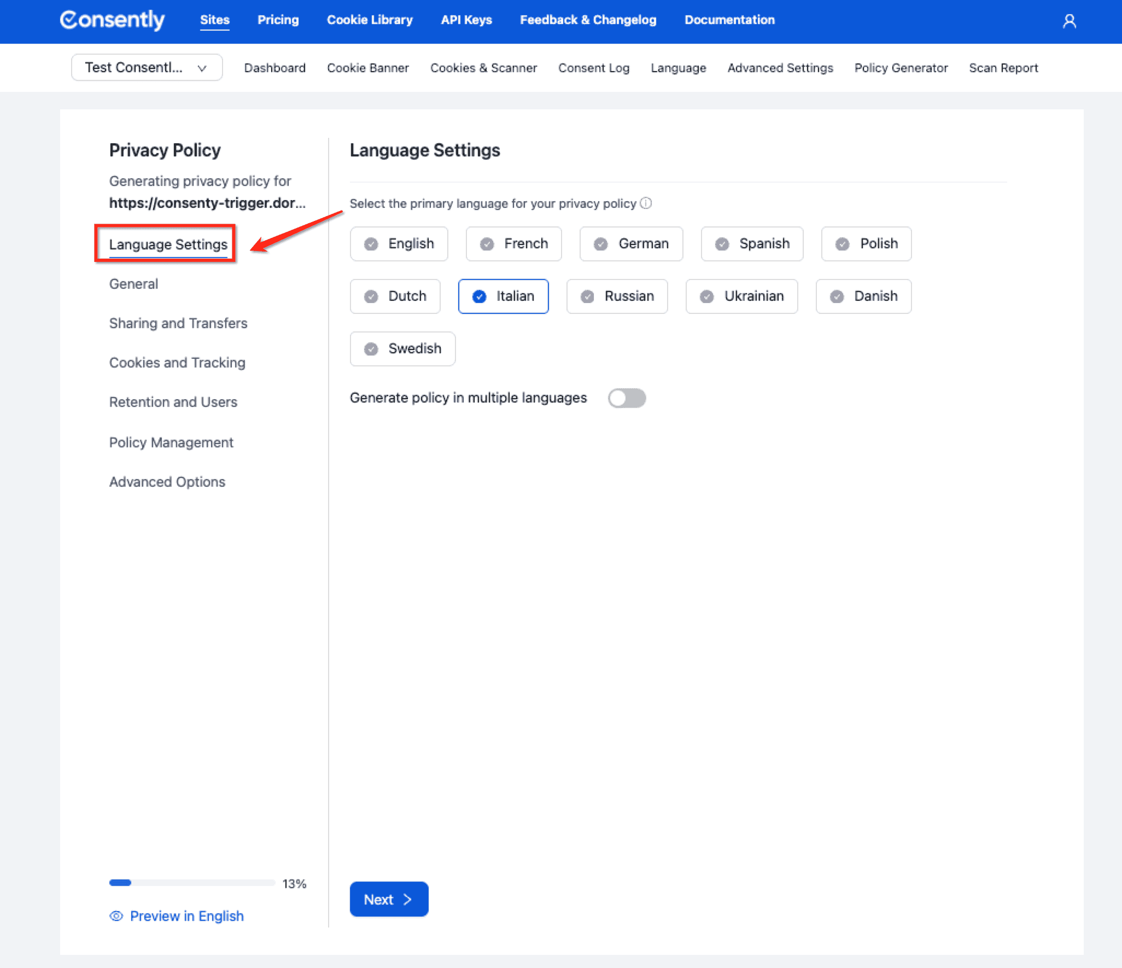Click the Consently logo

tap(112, 20)
